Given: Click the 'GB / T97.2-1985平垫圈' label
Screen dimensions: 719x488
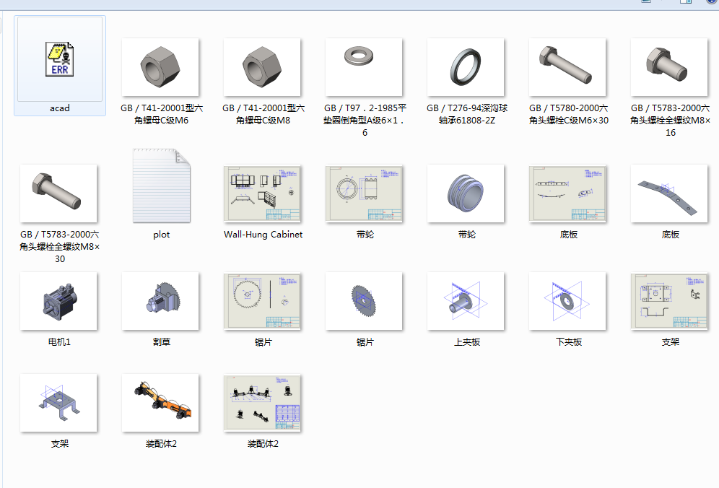Looking at the screenshot, I should point(365,120).
